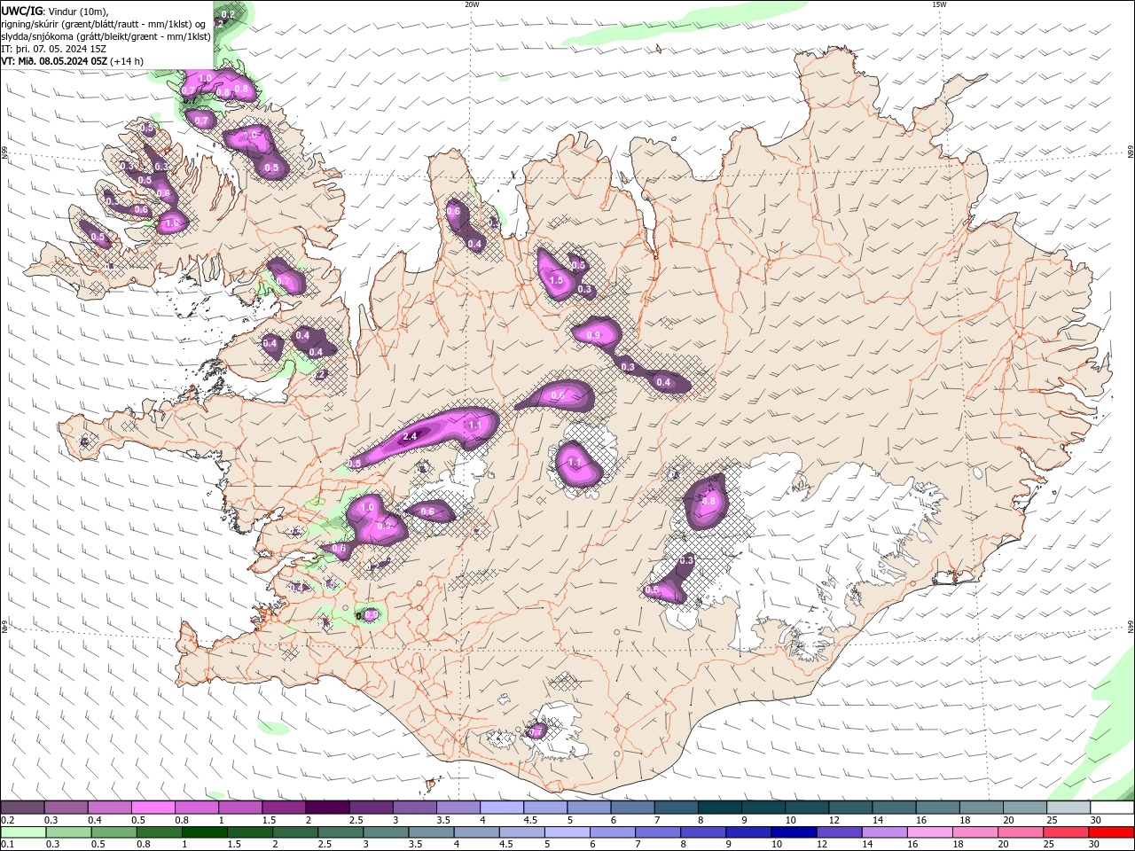Select the white swatch labeled 30, upper legend row
This screenshot has height=851, width=1135.
(x=1112, y=808)
